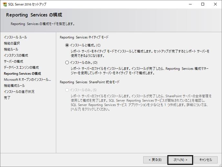
Task: Minimize the SQL Server 2016 setup window
Action: tap(190, 4)
